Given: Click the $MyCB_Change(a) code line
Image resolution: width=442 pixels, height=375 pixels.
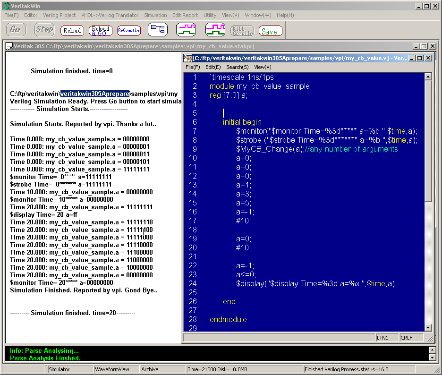Looking at the screenshot, I should click(x=317, y=149).
